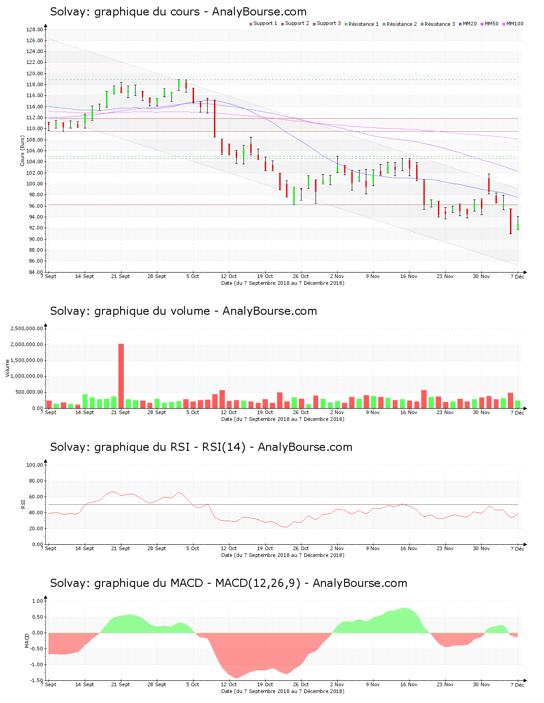
Task: Click the date range caption under volume chart
Action: click(283, 419)
